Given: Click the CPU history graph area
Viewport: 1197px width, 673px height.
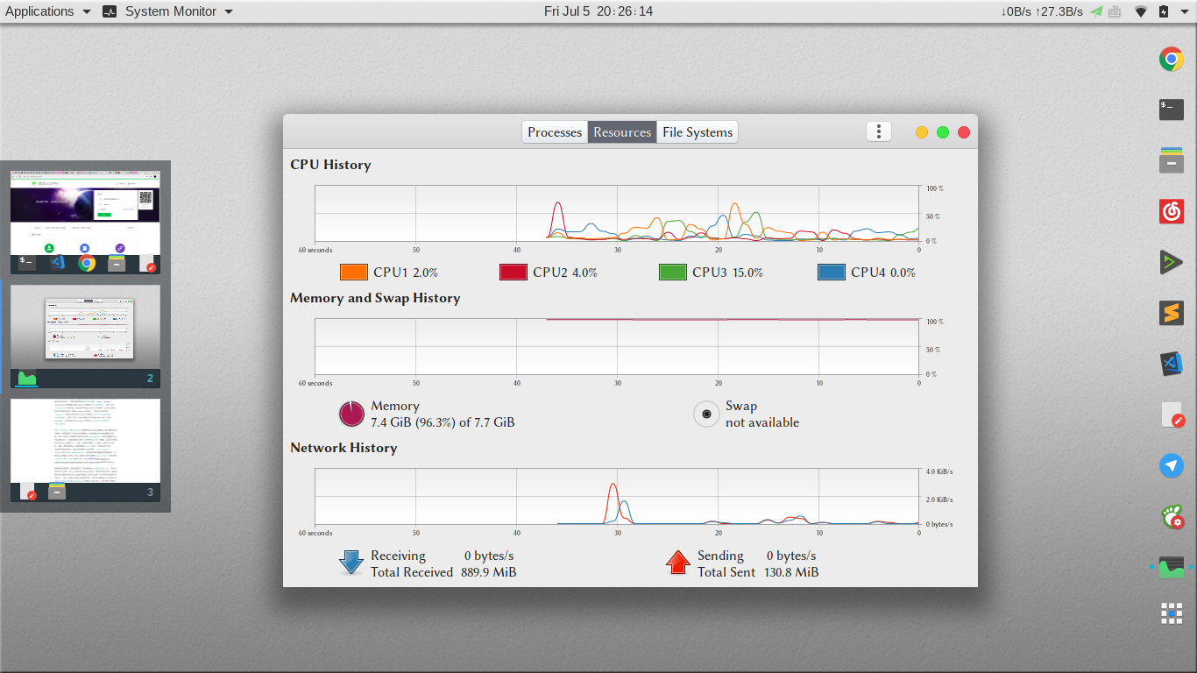Looking at the screenshot, I should [x=617, y=214].
